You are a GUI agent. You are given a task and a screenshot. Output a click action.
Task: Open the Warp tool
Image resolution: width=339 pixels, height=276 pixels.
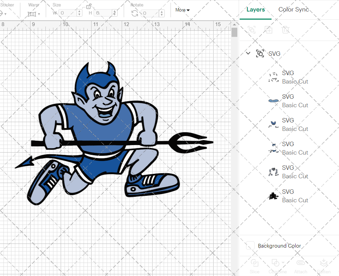(32, 13)
